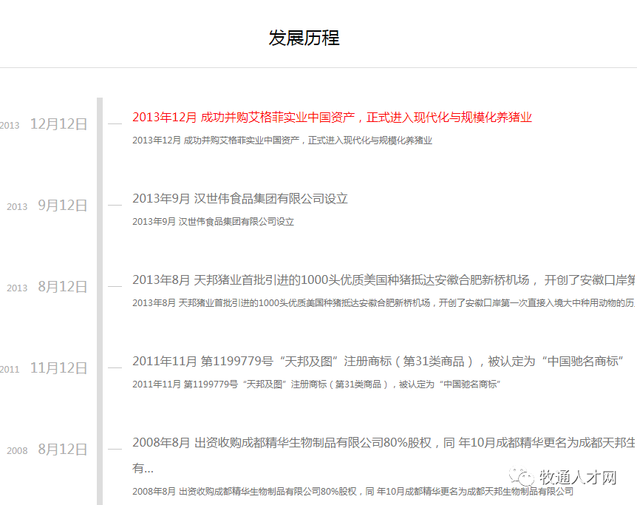Click the 9月12日 timeline date
The height and width of the screenshot is (505, 637).
pyautogui.click(x=63, y=206)
